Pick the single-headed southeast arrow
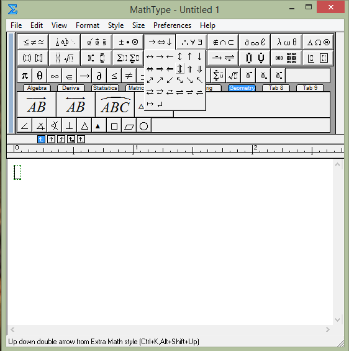 [189, 81]
